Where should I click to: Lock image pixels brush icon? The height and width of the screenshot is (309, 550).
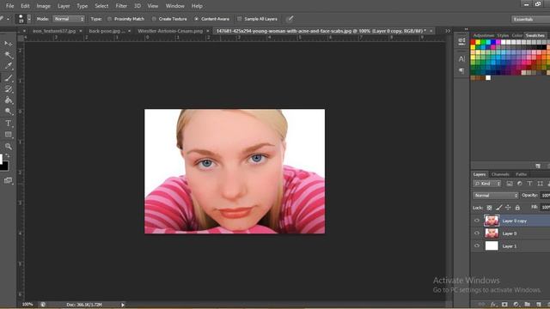point(498,208)
